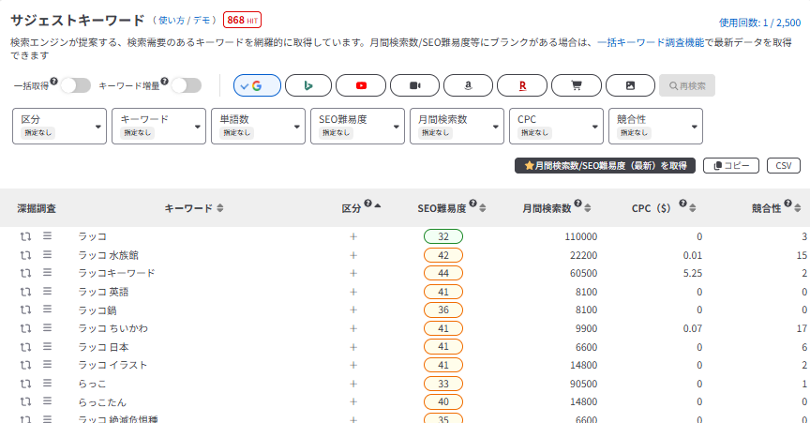This screenshot has height=423, width=810.
Task: Select the Rakuten R source button
Action: click(522, 86)
